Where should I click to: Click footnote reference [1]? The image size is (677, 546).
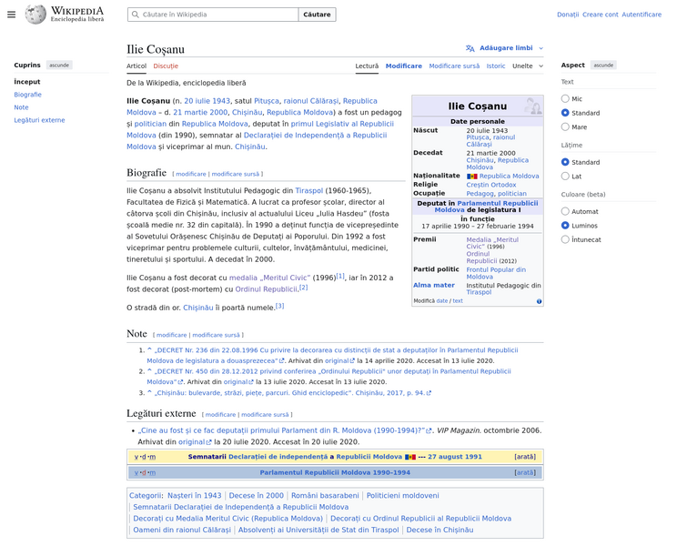coord(340,277)
